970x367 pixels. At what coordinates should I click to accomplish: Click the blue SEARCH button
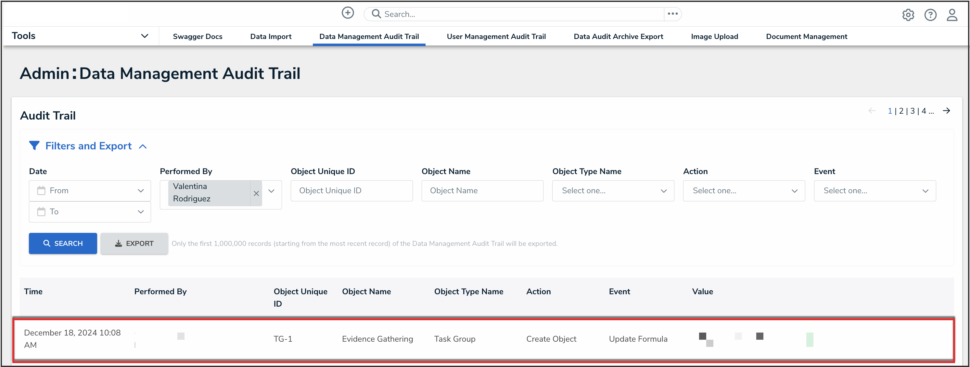point(63,244)
